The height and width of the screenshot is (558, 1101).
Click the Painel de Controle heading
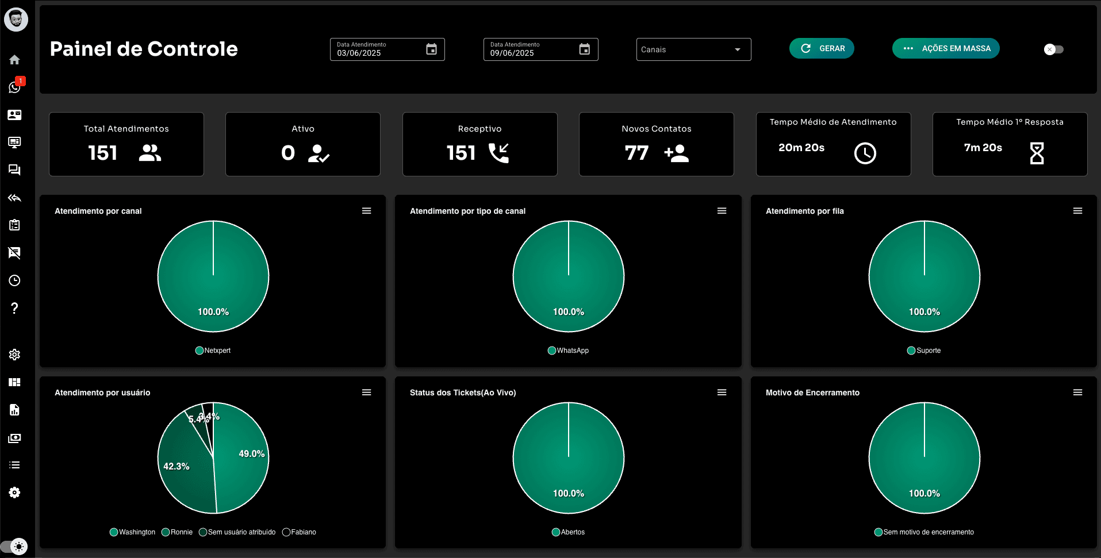tap(144, 49)
